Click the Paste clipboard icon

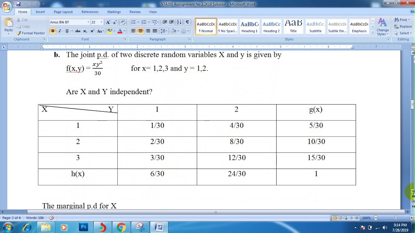click(x=9, y=23)
